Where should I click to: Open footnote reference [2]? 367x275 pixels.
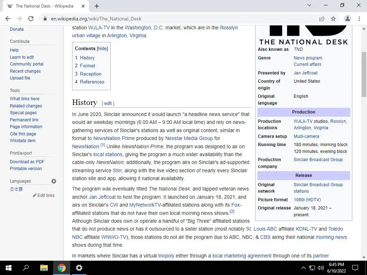tap(232, 211)
